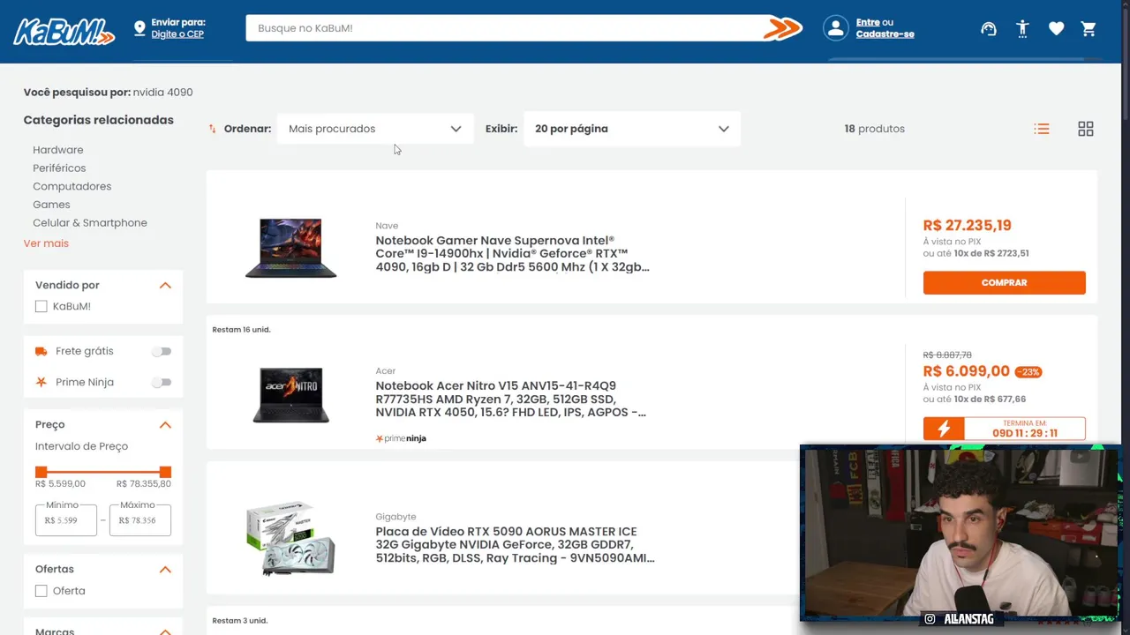Select the Periféricos category
The image size is (1130, 635).
59,168
